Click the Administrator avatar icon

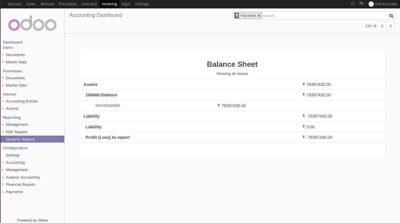point(371,4)
